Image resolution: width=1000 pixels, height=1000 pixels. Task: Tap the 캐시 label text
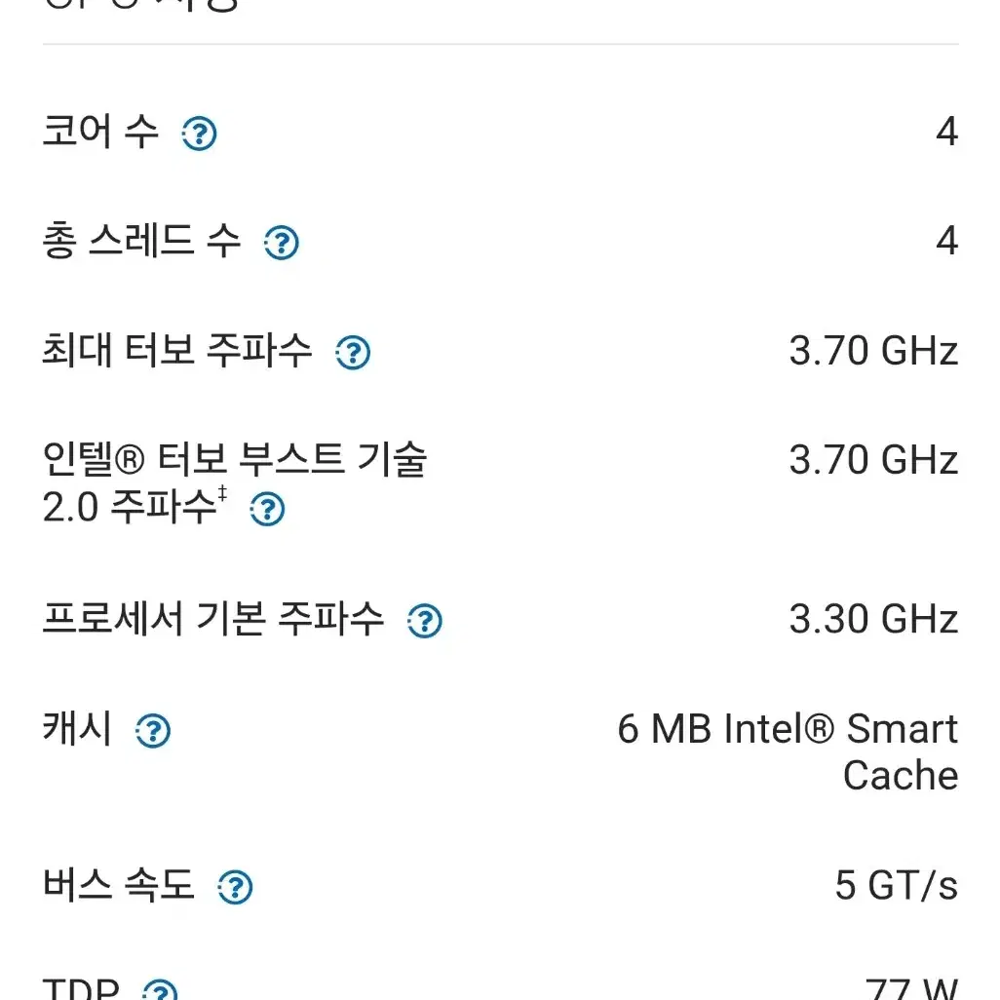pos(77,728)
